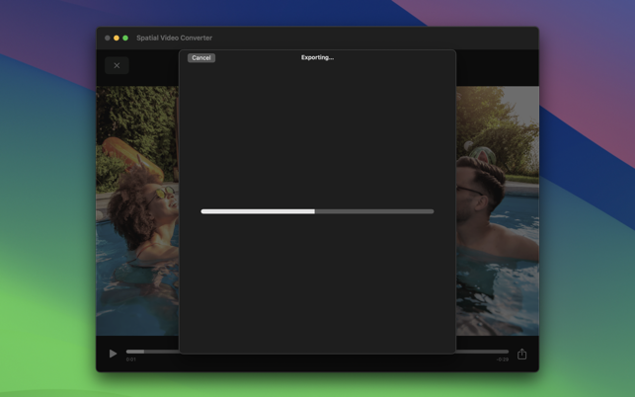Click the right video frame of man

(498, 210)
